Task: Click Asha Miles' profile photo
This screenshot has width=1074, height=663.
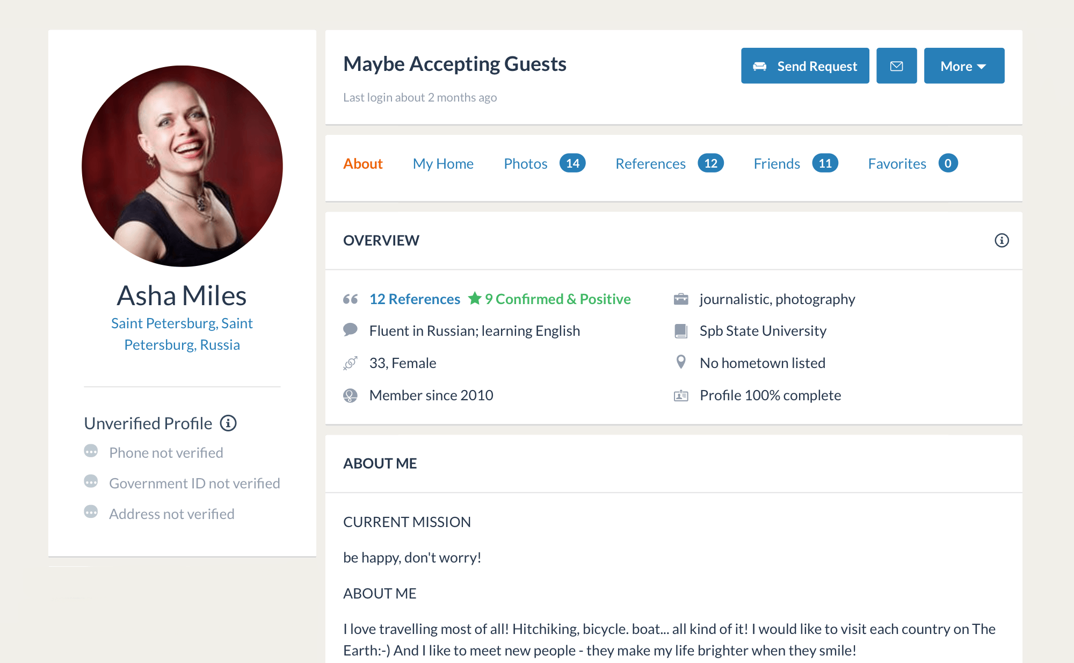Action: coord(182,166)
